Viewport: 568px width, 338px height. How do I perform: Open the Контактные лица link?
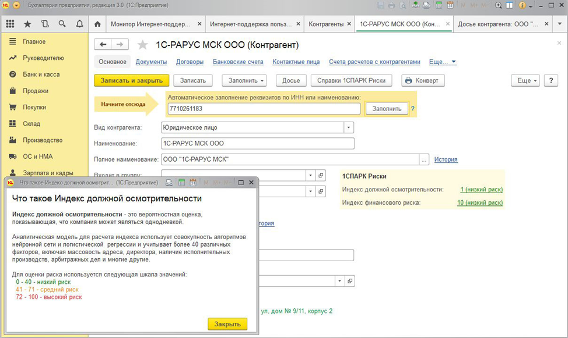[x=296, y=62]
